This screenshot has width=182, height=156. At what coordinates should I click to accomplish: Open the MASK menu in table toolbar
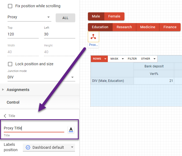(117, 59)
